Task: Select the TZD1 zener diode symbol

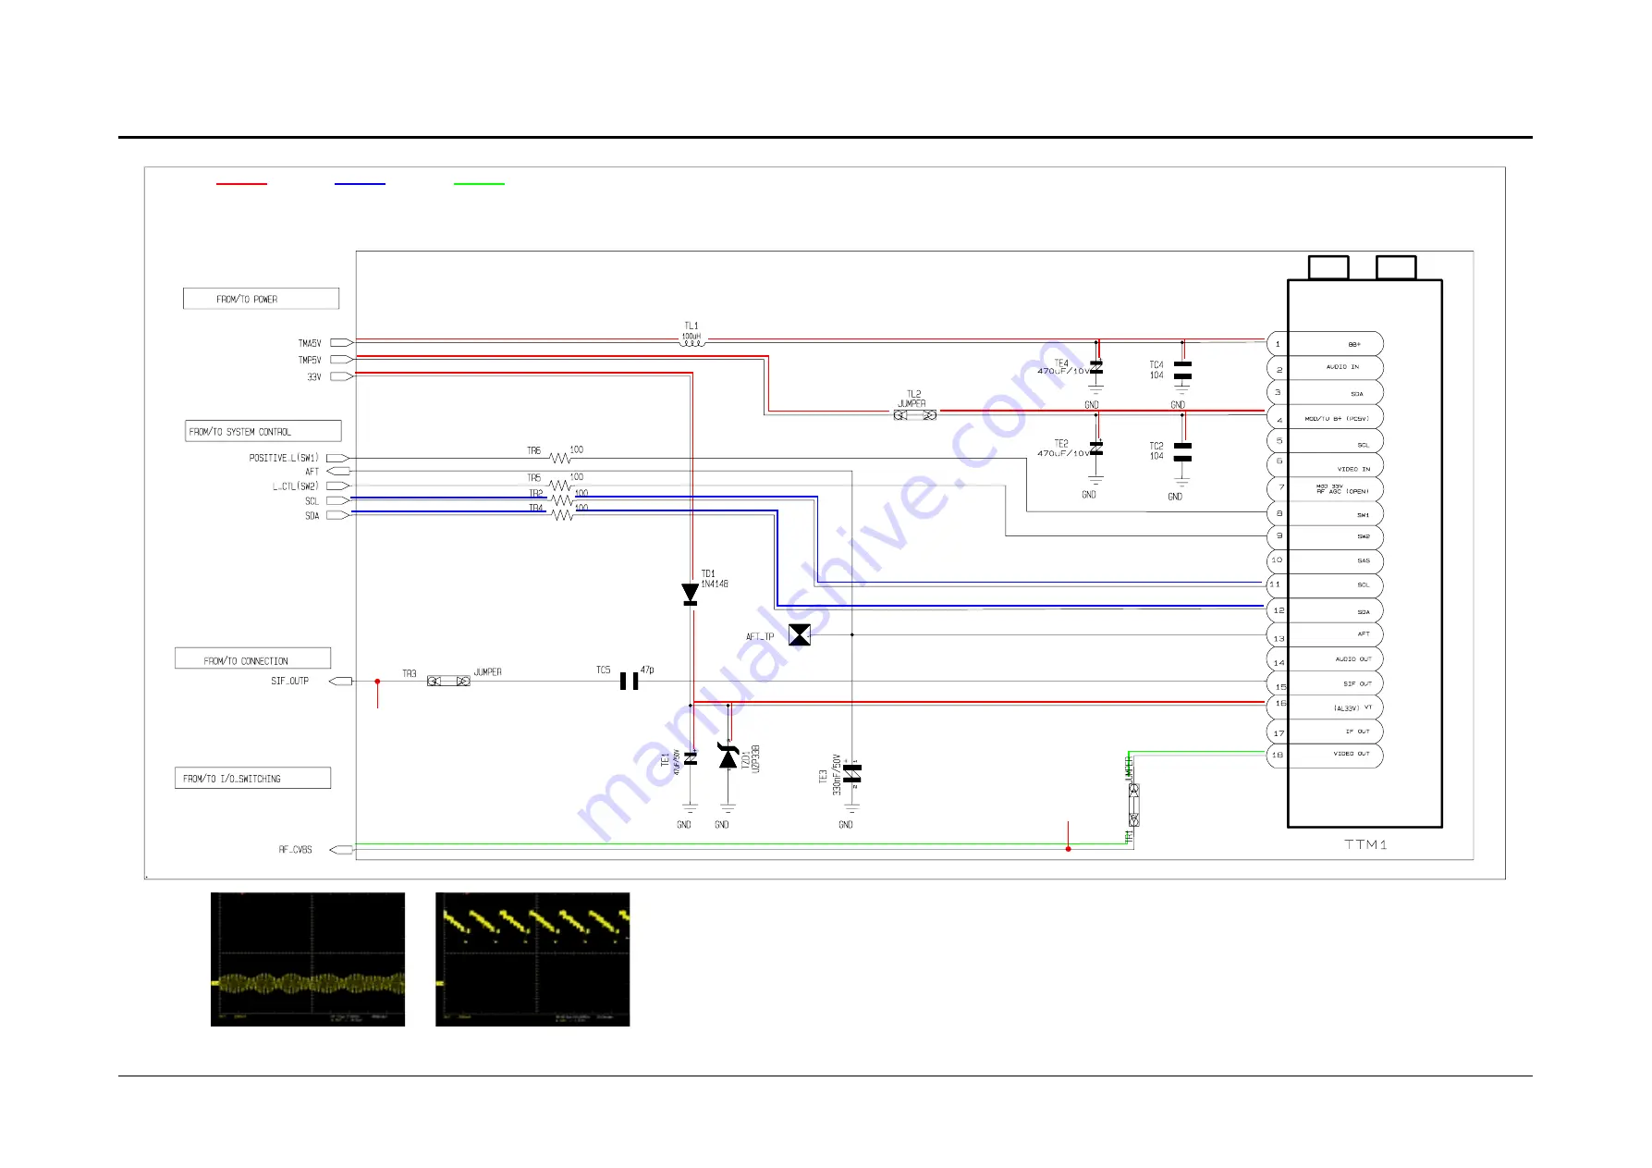Action: (x=728, y=756)
